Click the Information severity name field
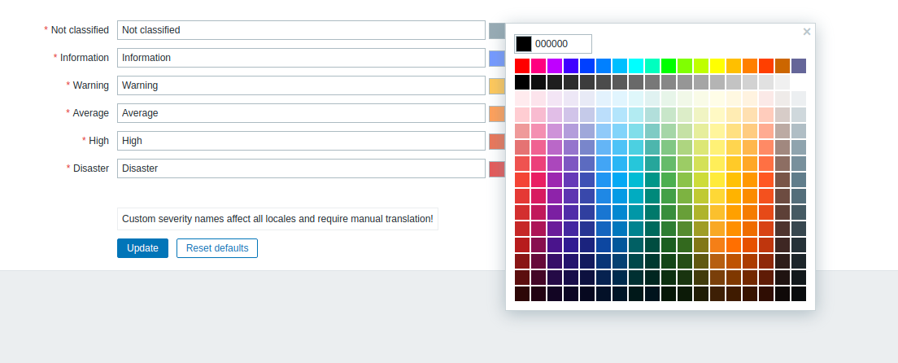Viewport: 898px width, 363px height. pyautogui.click(x=301, y=58)
